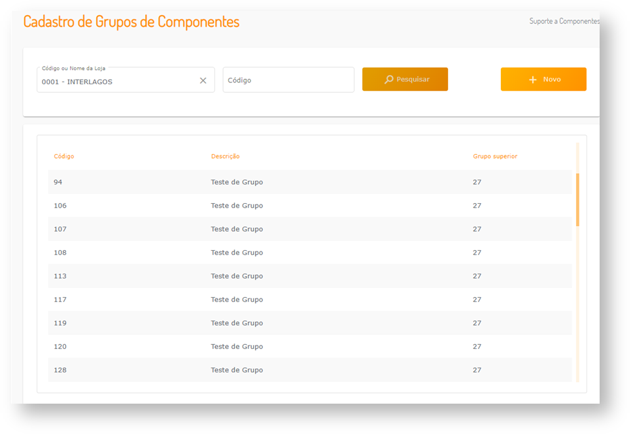The height and width of the screenshot is (435, 631).
Task: Clear the store field with X icon
Action: [x=203, y=80]
